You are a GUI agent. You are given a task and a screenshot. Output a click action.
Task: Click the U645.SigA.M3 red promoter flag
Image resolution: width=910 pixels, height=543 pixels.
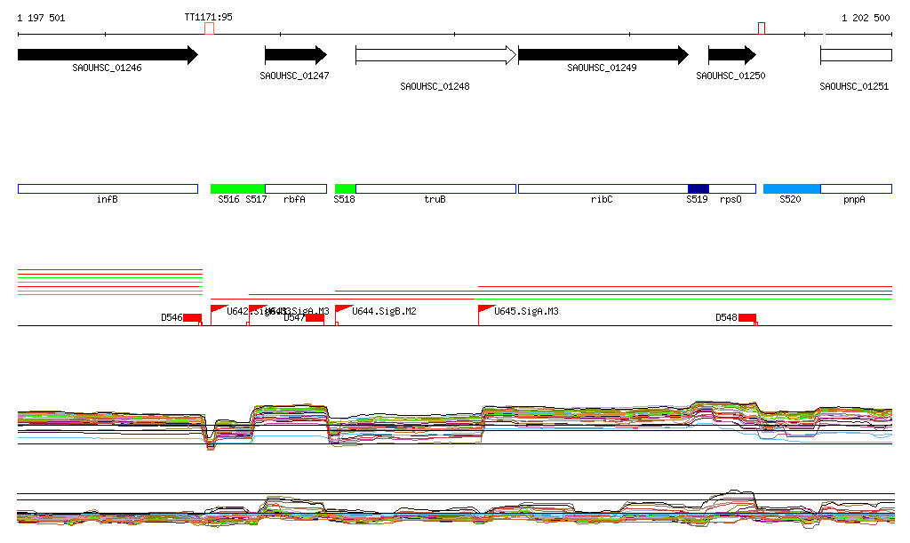485,308
